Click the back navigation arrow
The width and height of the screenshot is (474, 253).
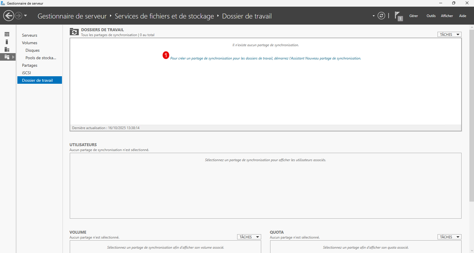9,16
